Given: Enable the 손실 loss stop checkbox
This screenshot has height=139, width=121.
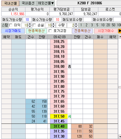Looking at the screenshot, I should 34,25.
